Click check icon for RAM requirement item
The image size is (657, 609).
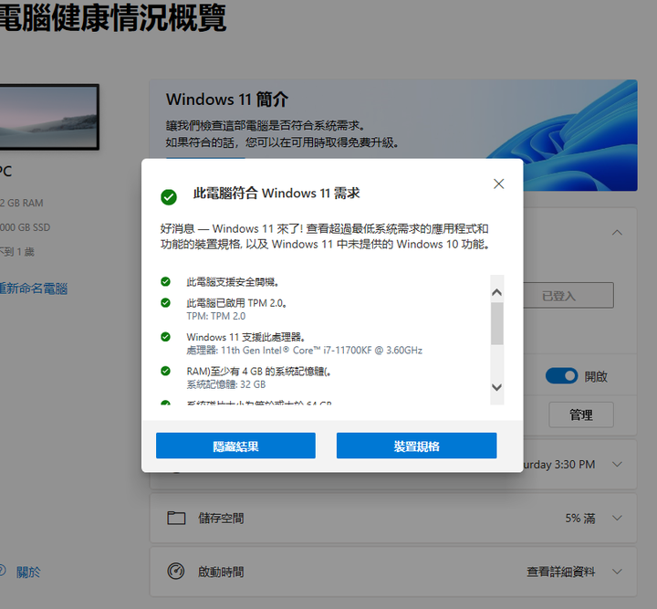point(165,371)
